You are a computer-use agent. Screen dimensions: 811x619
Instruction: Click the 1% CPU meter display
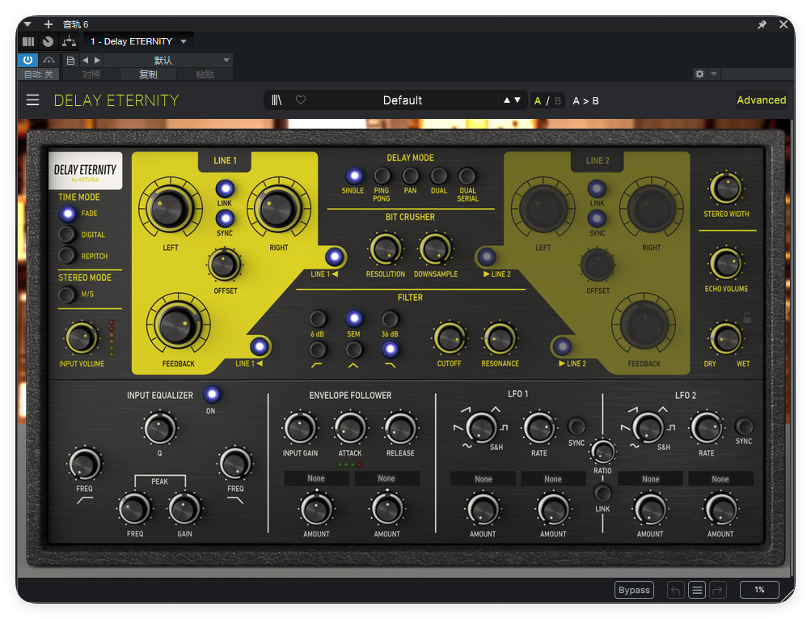759,590
